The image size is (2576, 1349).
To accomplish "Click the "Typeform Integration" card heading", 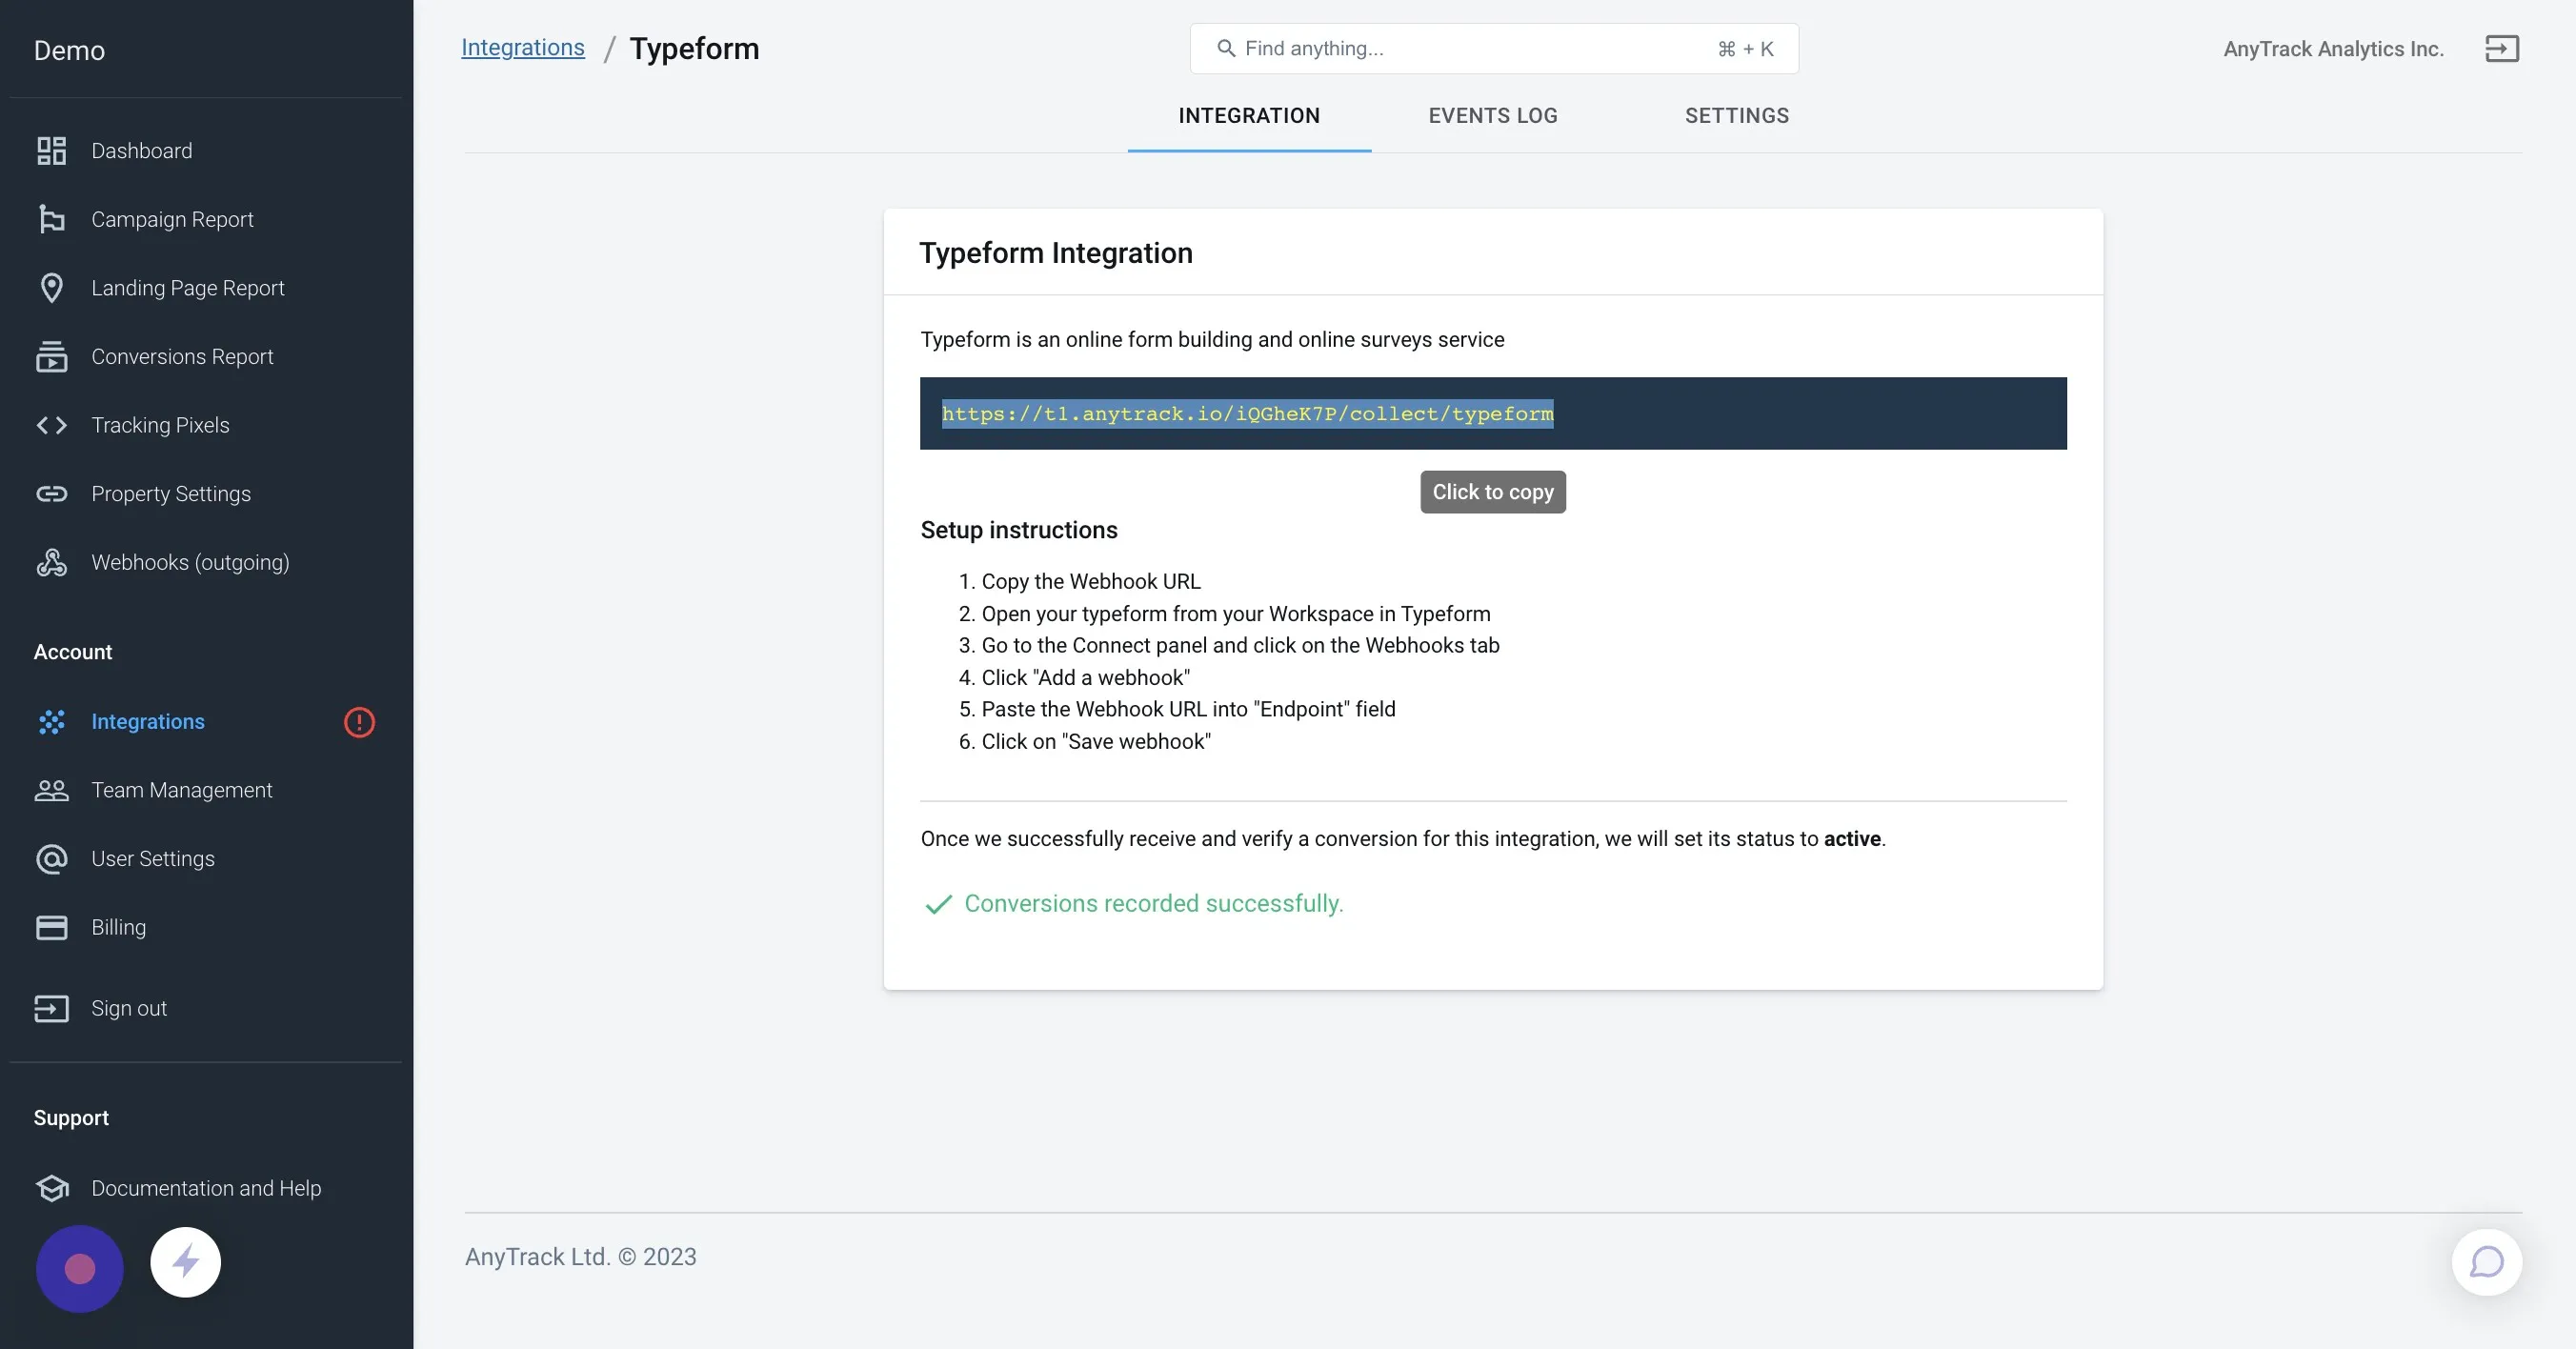I will point(1056,253).
